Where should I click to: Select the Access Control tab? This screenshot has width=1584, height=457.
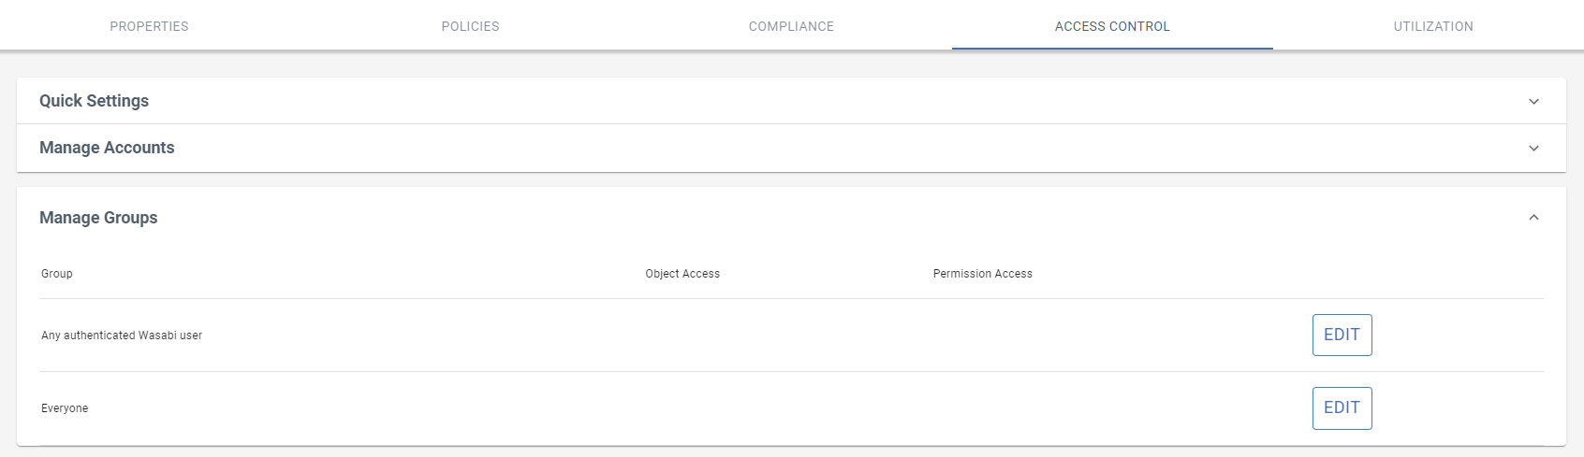coord(1112,26)
